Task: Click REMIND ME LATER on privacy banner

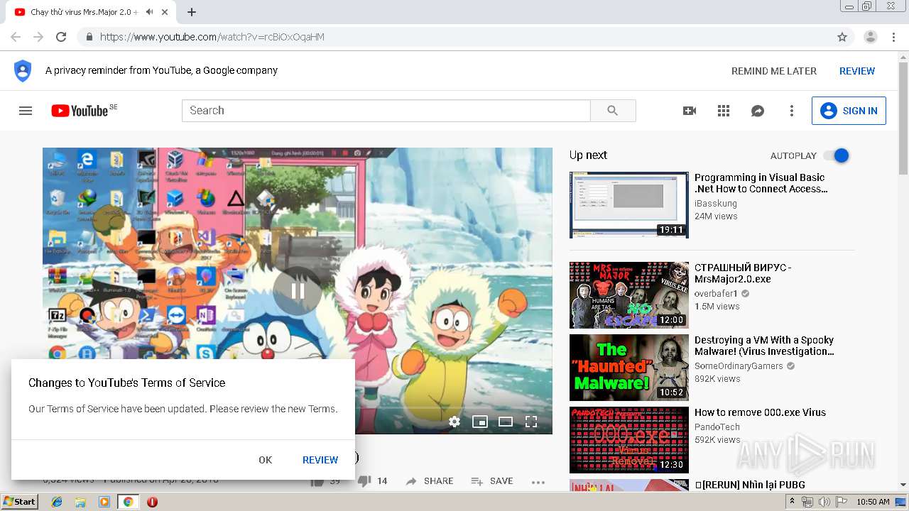Action: (x=774, y=71)
